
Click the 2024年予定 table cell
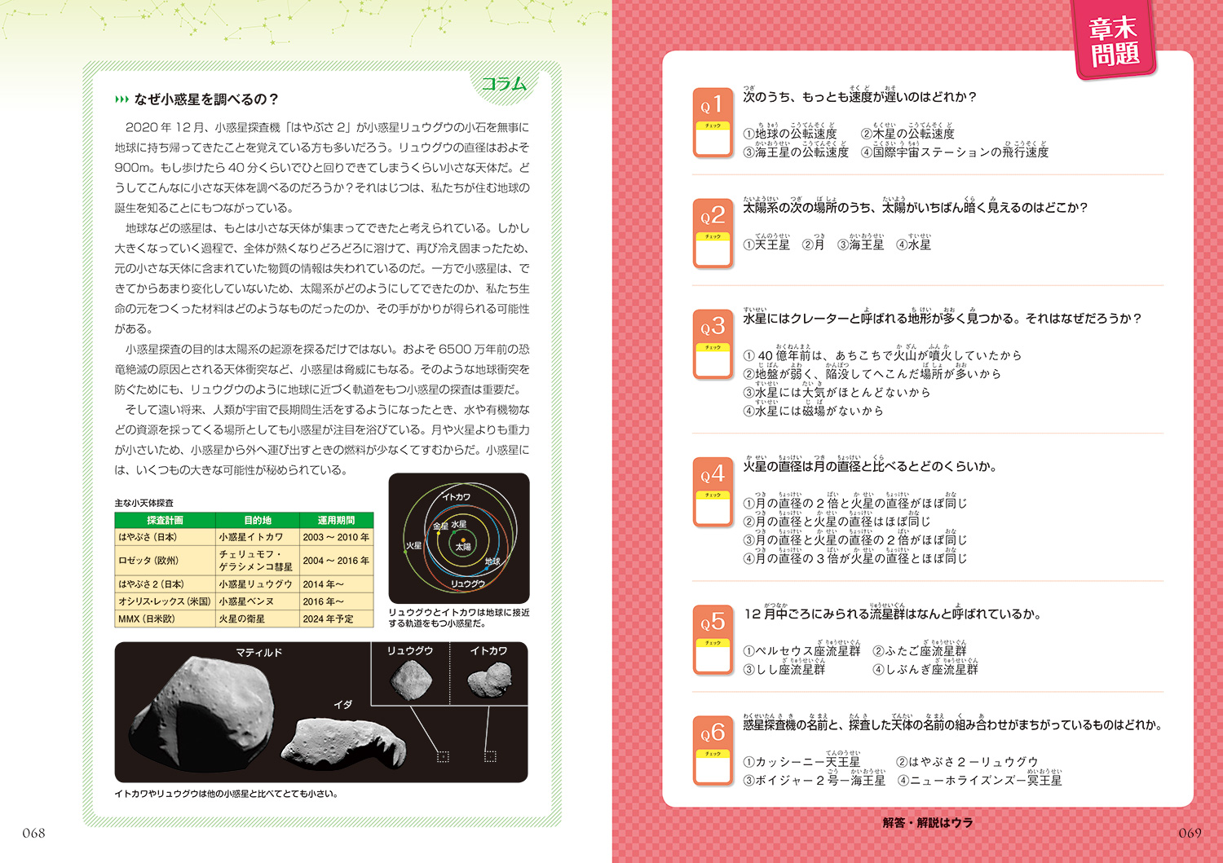336,619
